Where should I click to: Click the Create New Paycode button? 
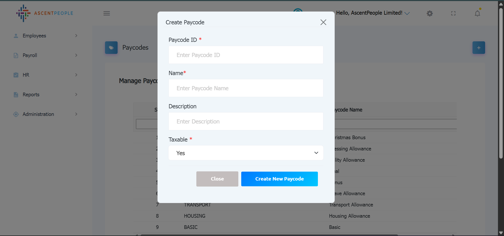(x=279, y=179)
